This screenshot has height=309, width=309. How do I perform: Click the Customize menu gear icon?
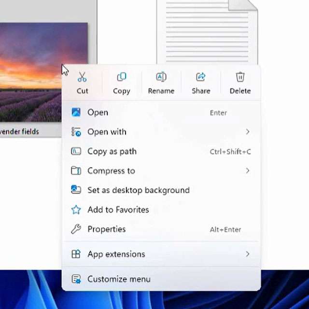76,279
